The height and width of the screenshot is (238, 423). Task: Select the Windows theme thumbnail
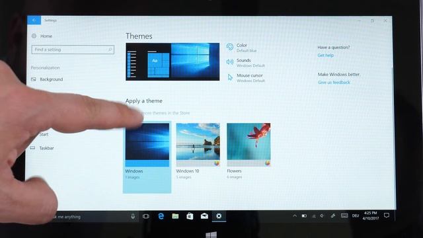(x=147, y=145)
